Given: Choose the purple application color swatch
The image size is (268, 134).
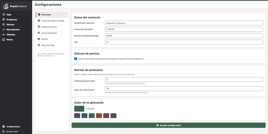Looking at the screenshot, I should pos(77,116).
